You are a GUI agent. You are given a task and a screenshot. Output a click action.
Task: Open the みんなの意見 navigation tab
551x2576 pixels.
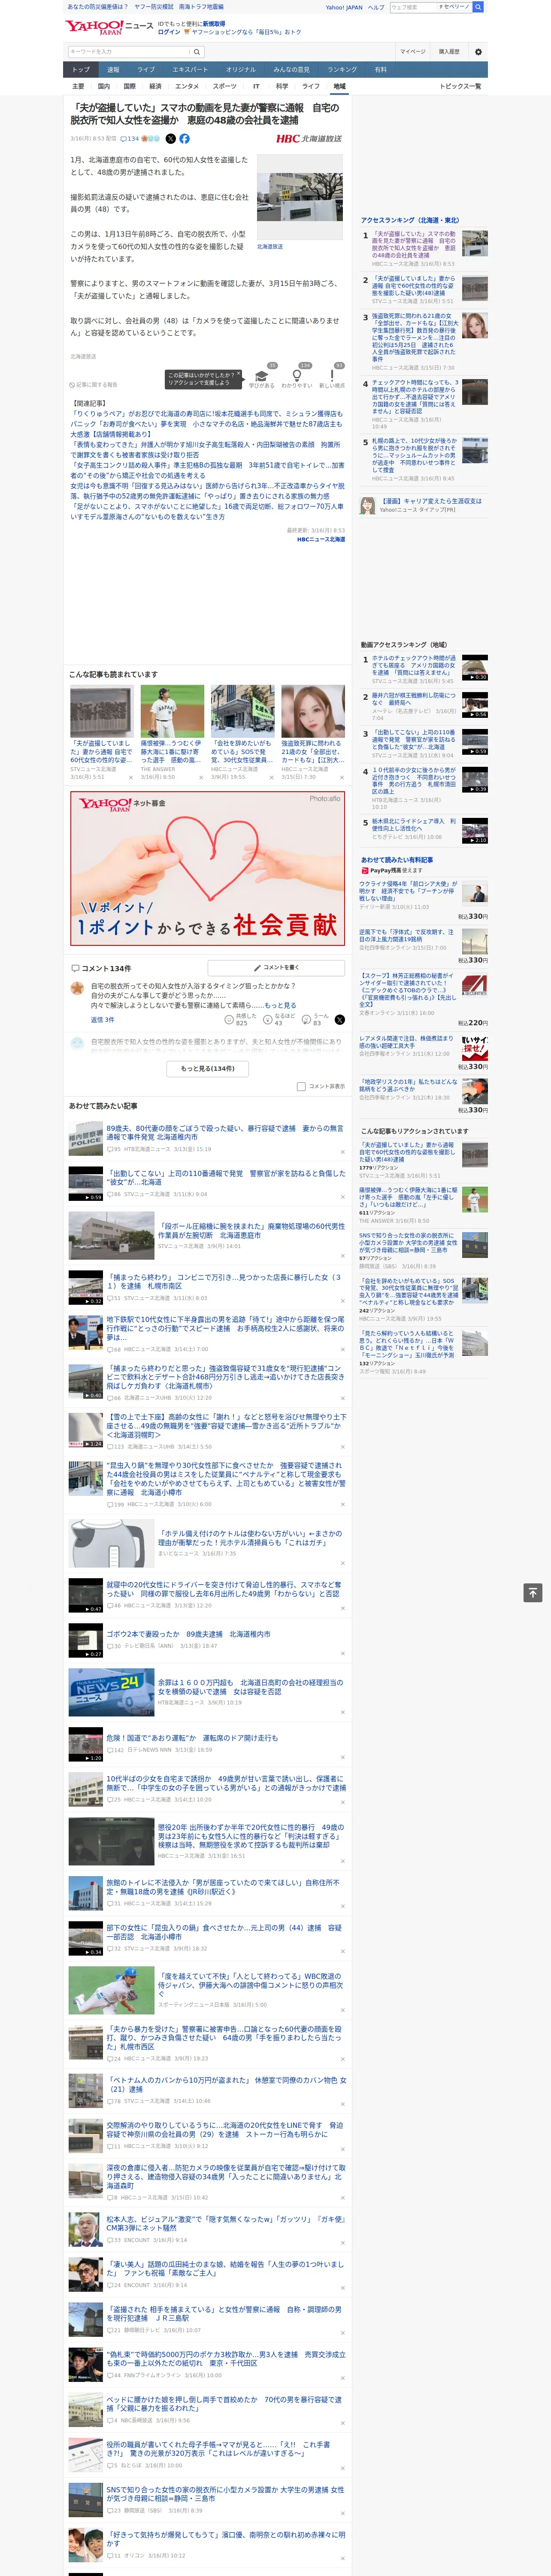[292, 70]
